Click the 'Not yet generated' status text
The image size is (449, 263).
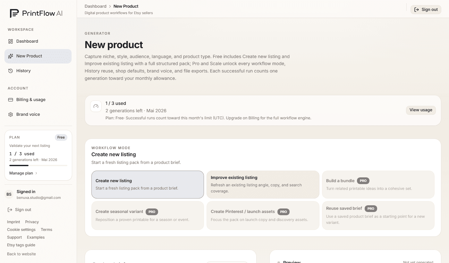(418, 262)
